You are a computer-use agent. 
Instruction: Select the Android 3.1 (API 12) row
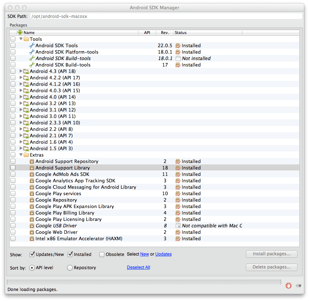[x=154, y=110]
